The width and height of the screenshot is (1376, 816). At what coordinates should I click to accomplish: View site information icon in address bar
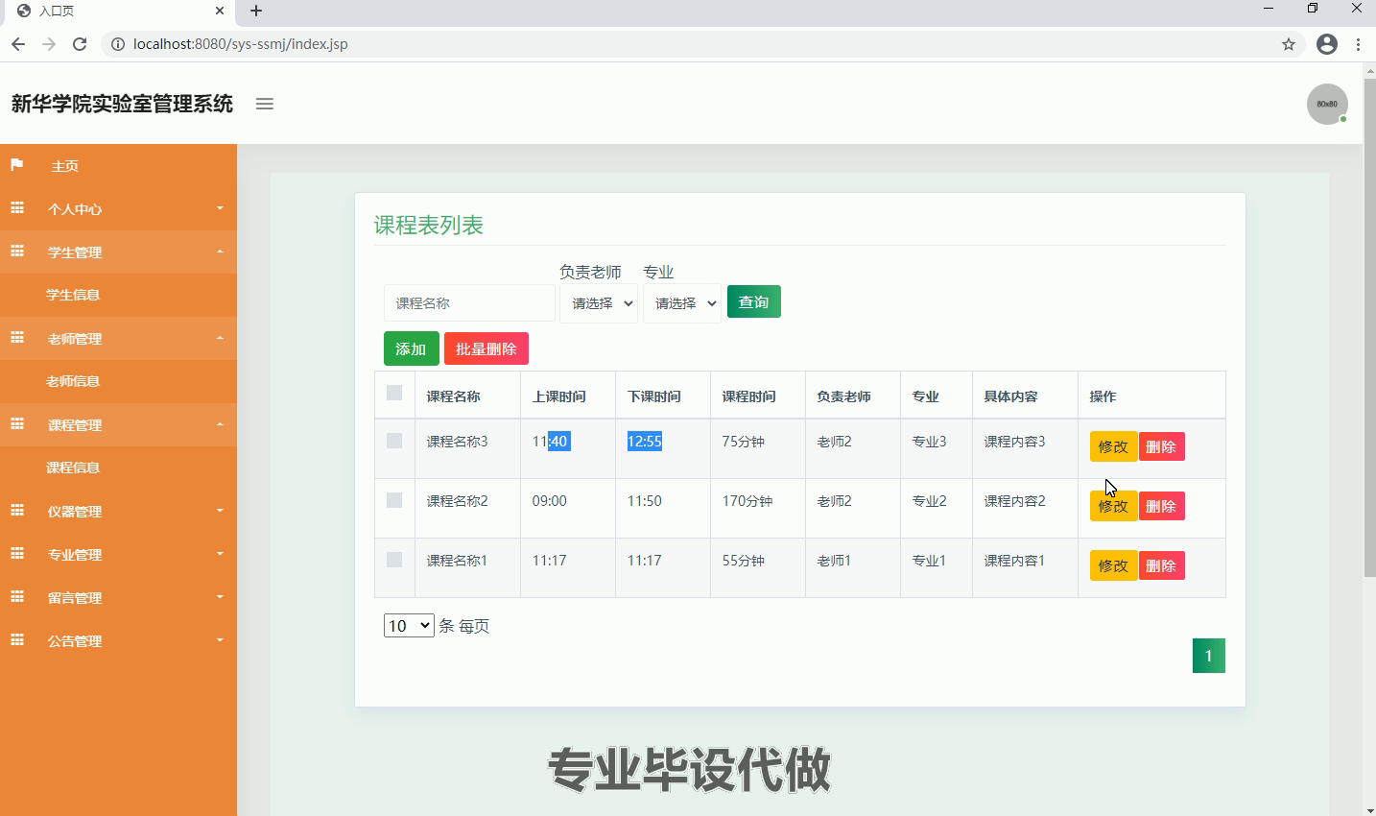118,44
